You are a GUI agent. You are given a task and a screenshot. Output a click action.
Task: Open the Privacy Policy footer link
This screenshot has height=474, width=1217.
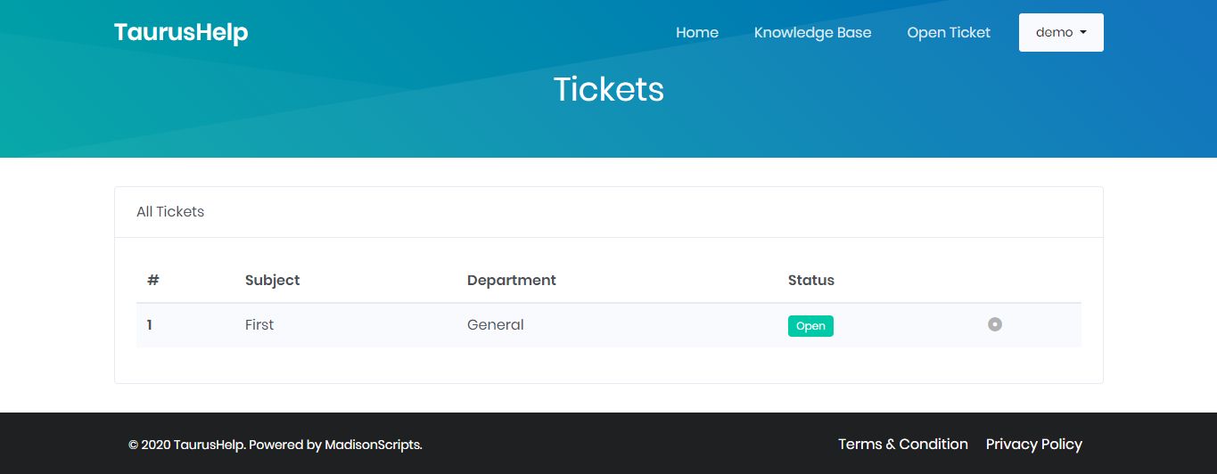1034,444
